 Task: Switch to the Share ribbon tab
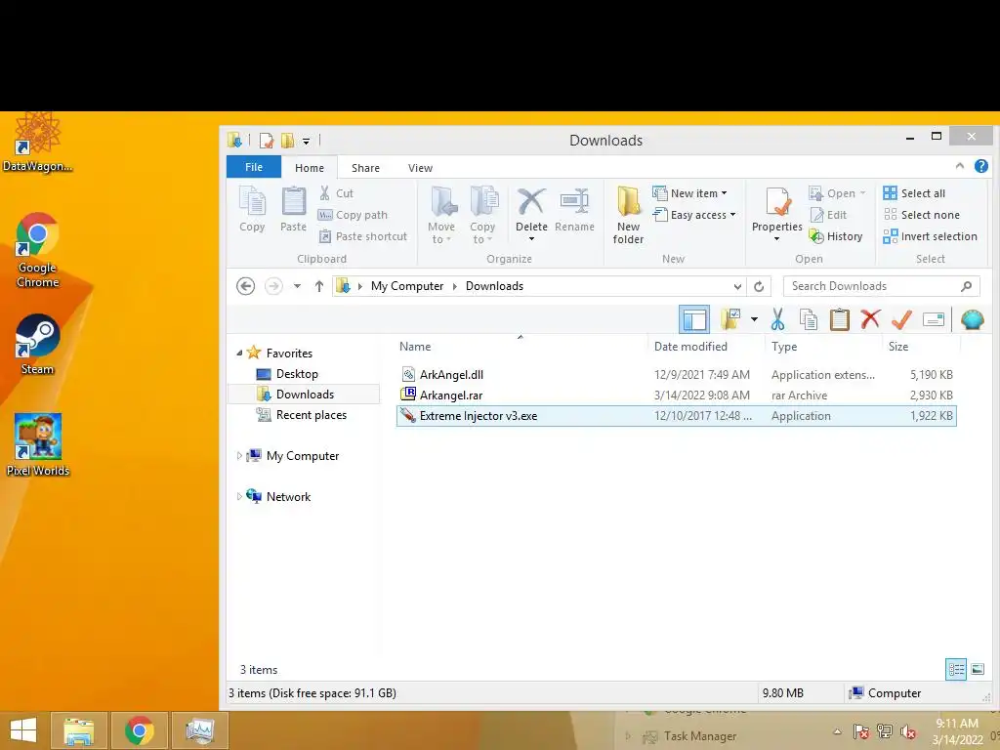365,168
